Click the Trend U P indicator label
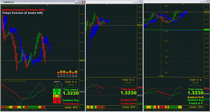 click(196, 103)
